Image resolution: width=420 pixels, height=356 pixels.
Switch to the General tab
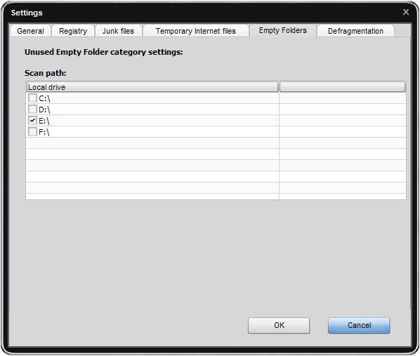[x=30, y=31]
